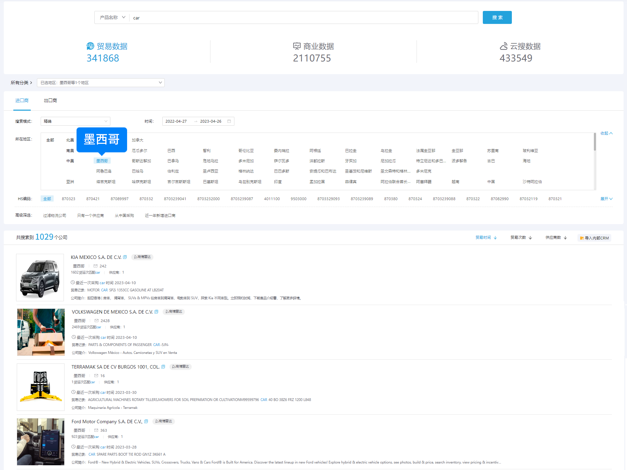Toggle the 只有一个供应商 filter option
The image size is (627, 470).
(91, 216)
